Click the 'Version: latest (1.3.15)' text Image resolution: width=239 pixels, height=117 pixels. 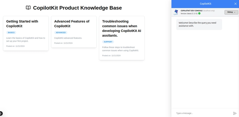point(189,13)
